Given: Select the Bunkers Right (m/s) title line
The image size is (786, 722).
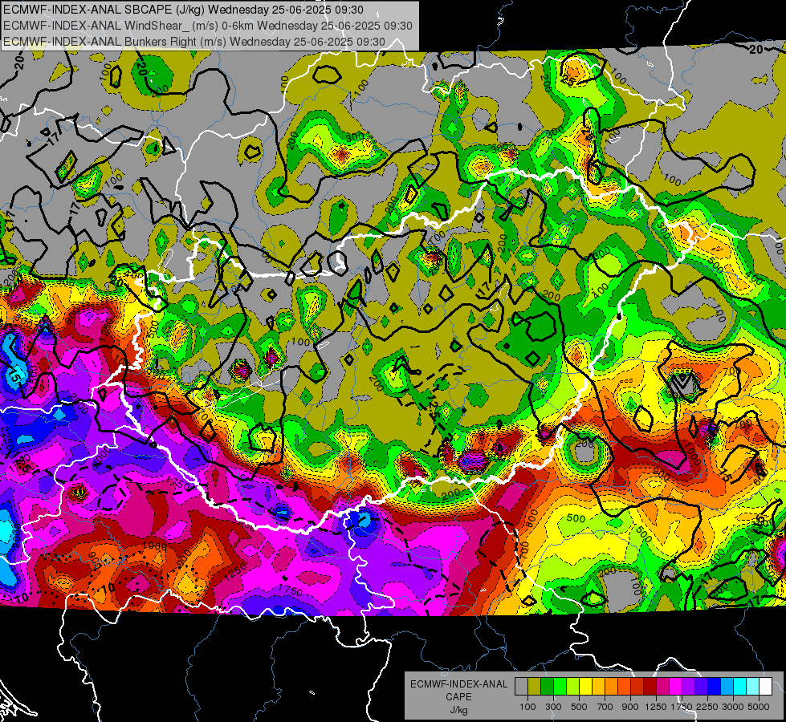Looking at the screenshot, I should [194, 42].
